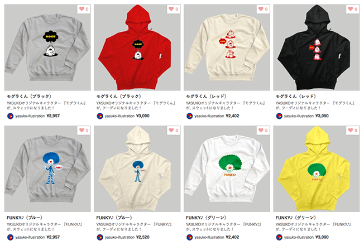
Task: Open seller avatar beside the ¥2,957 gray モグラくん sweatshirt
Action: point(10,116)
